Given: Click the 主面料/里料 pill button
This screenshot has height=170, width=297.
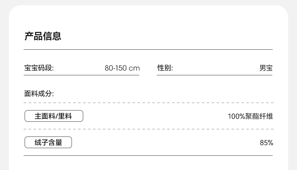Looking at the screenshot, I should point(53,116).
